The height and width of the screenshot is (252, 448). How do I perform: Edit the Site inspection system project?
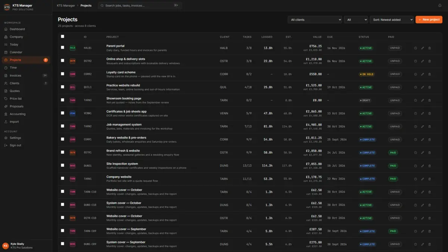click(x=423, y=166)
